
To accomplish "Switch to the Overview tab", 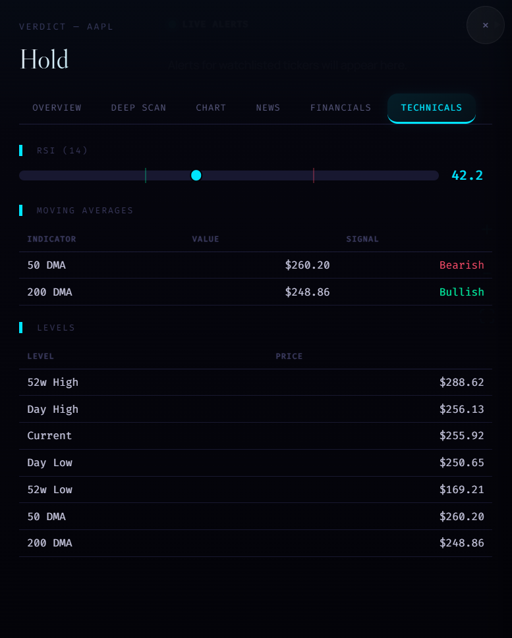I will pos(57,108).
